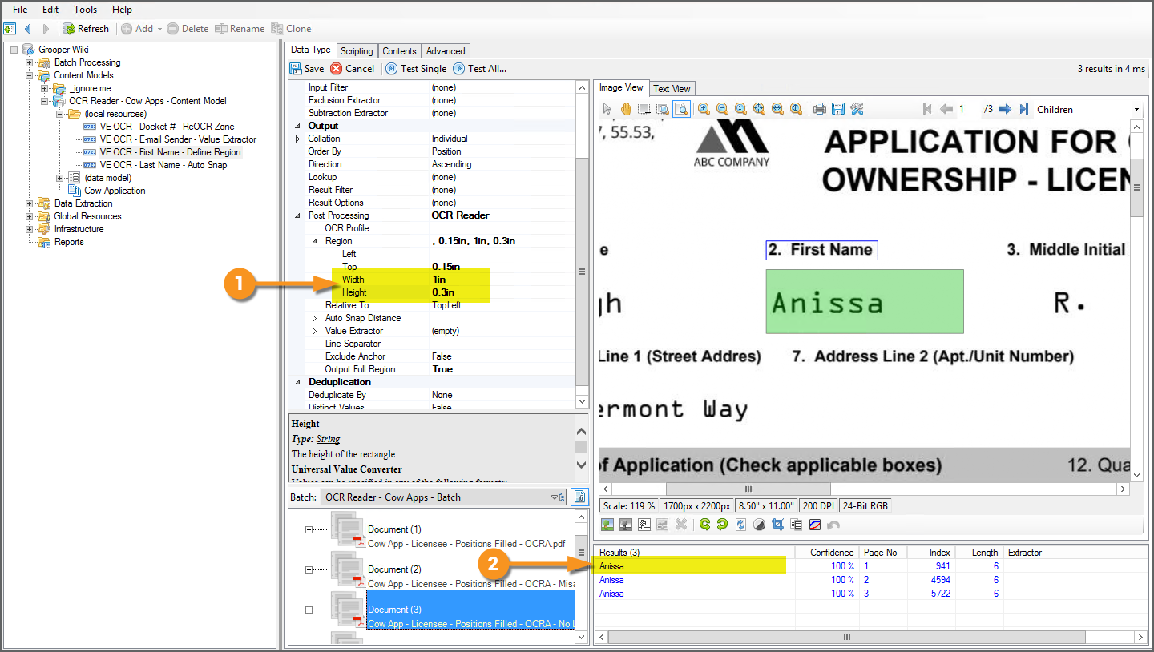Screen dimensions: 1154x652
Task: Select the hand pan tool
Action: point(626,109)
